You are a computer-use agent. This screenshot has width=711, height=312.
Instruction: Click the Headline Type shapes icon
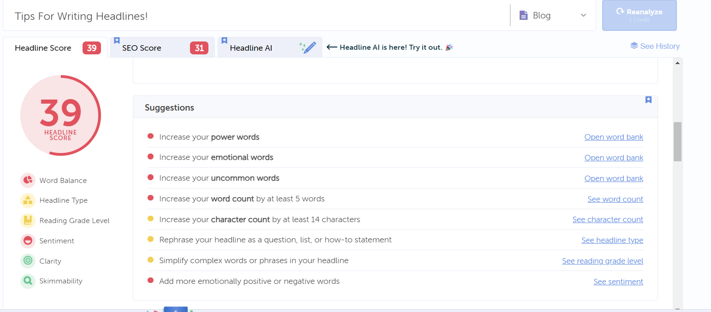tap(28, 200)
